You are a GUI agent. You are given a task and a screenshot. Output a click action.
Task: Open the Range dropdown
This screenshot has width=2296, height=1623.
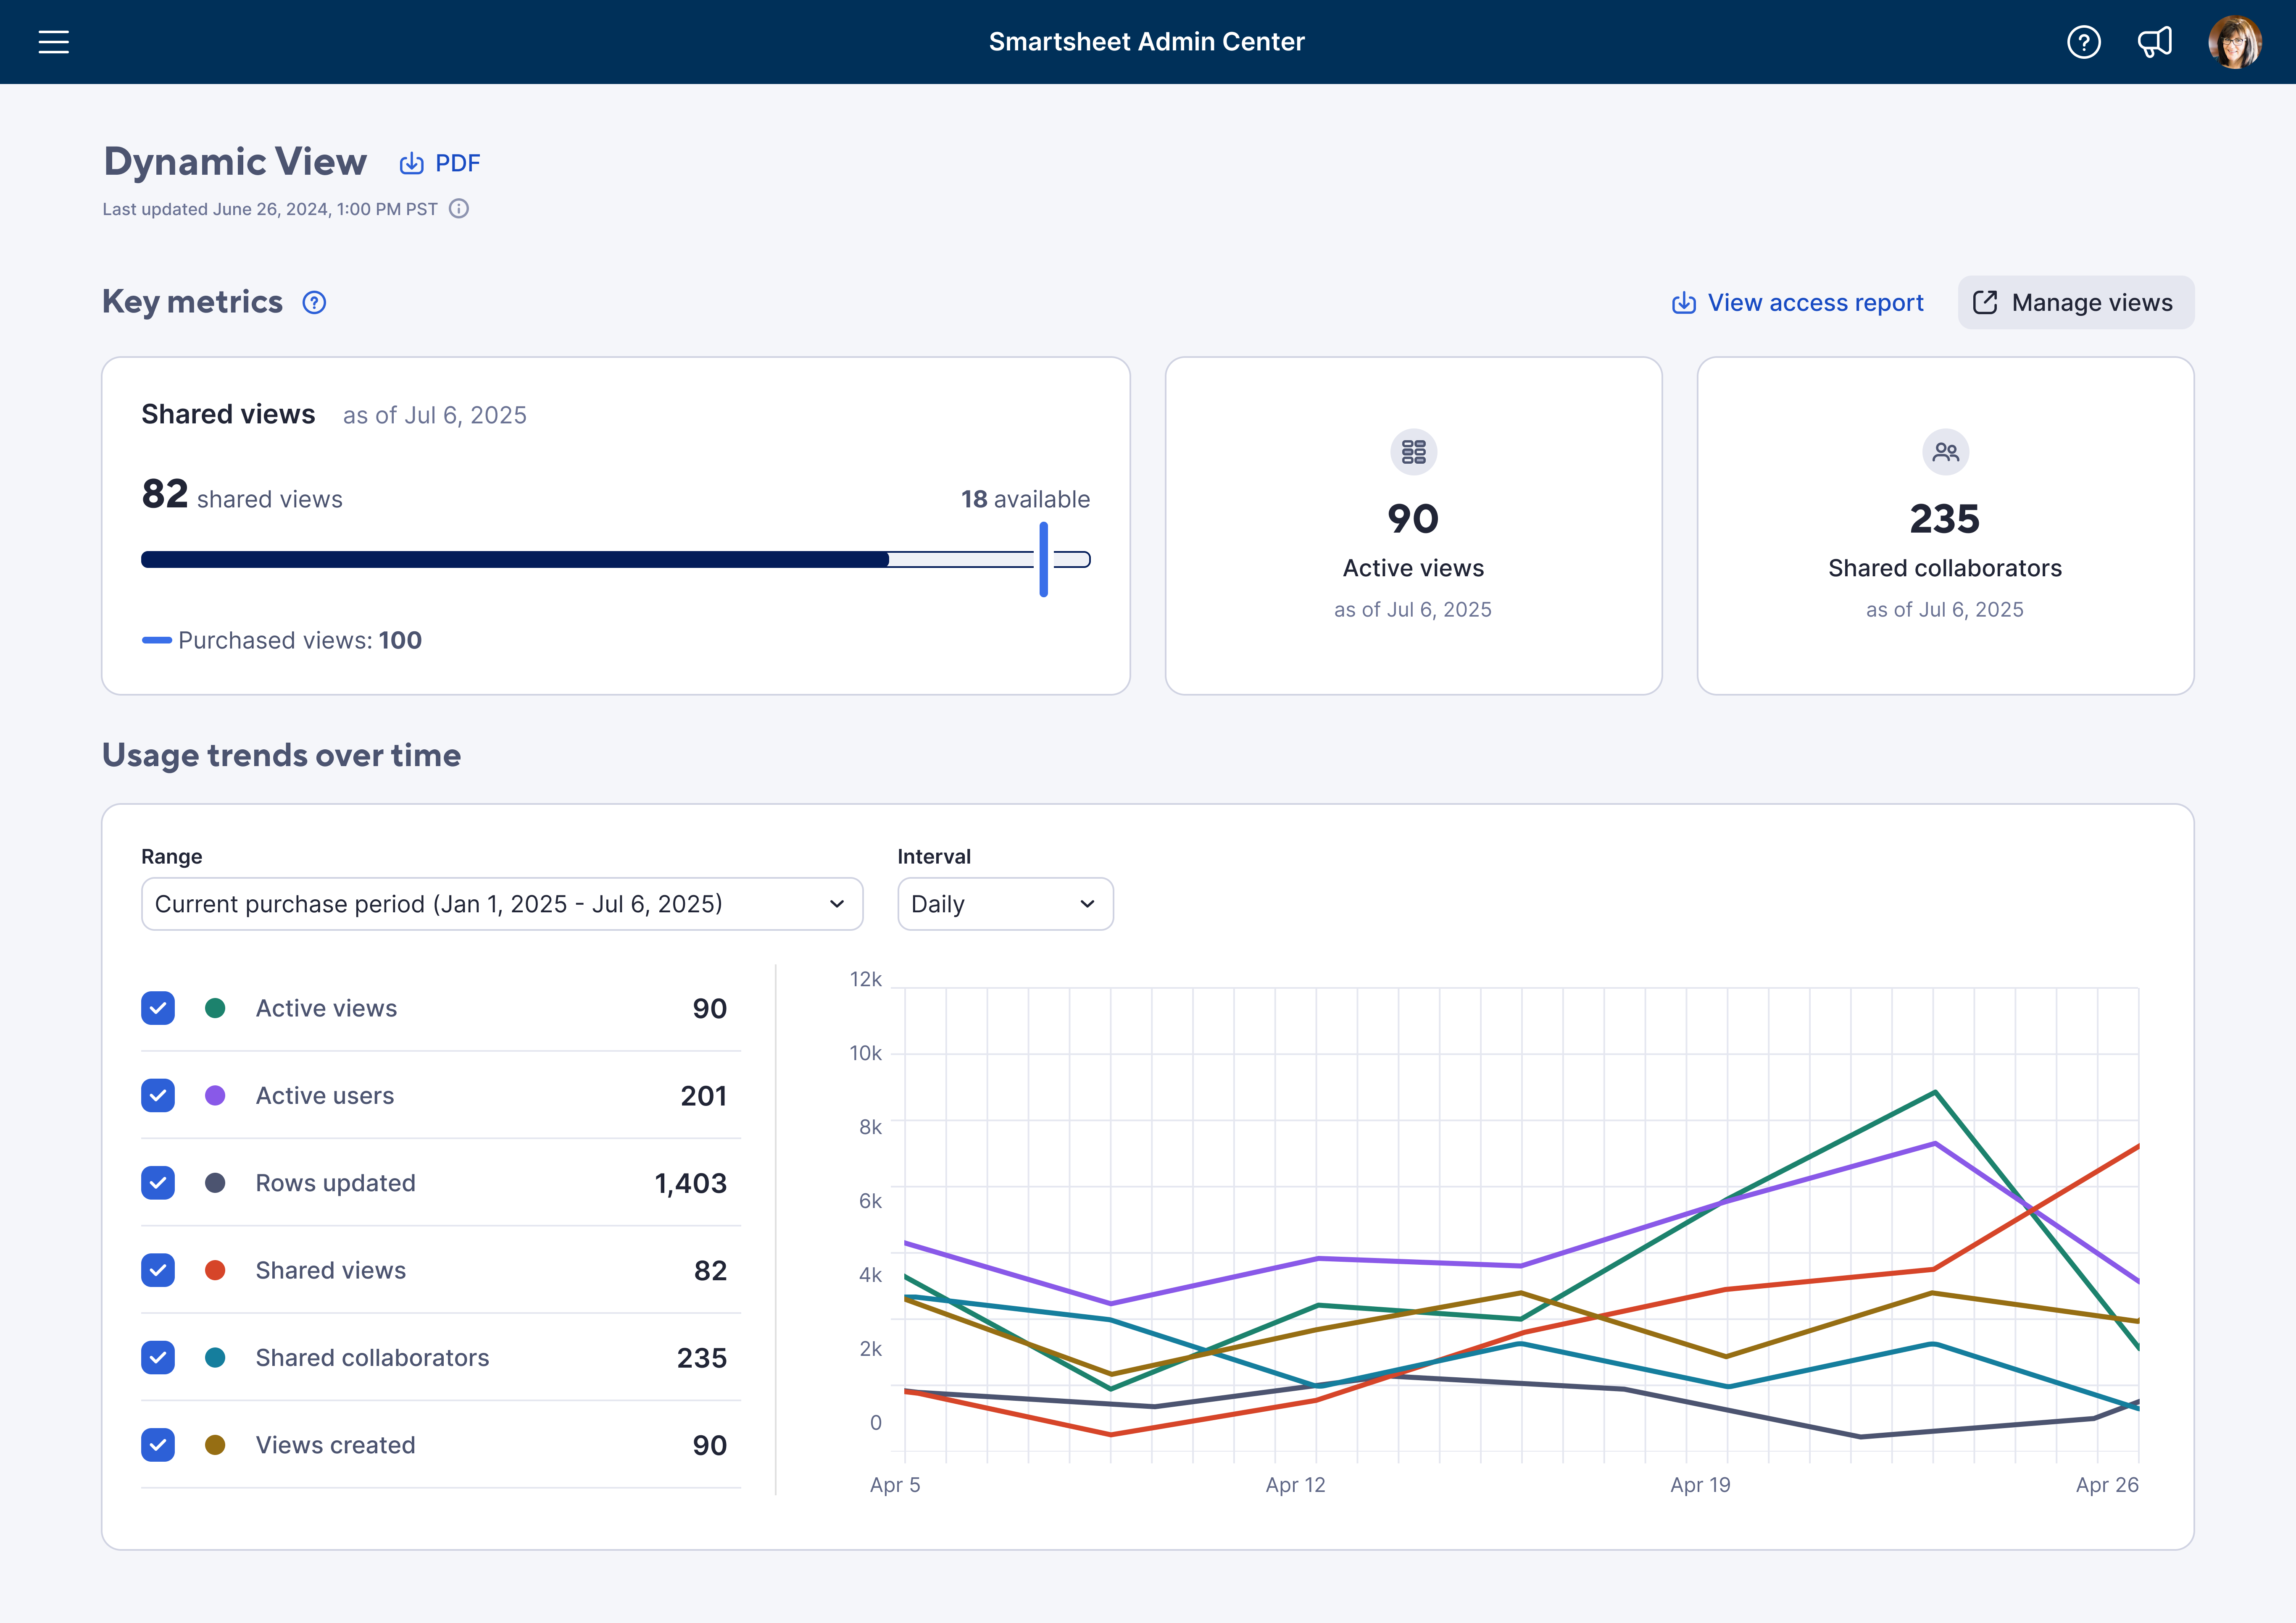[x=502, y=904]
